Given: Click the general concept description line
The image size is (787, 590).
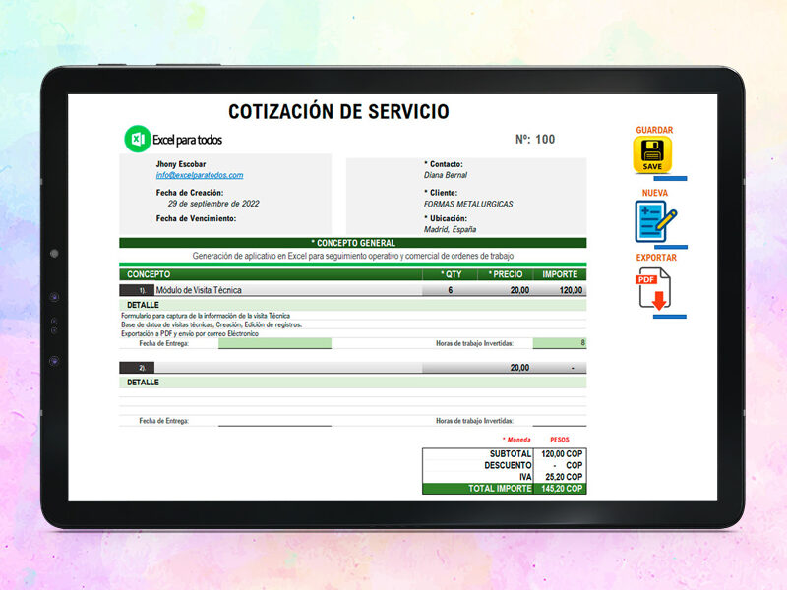Looking at the screenshot, I should [x=353, y=256].
